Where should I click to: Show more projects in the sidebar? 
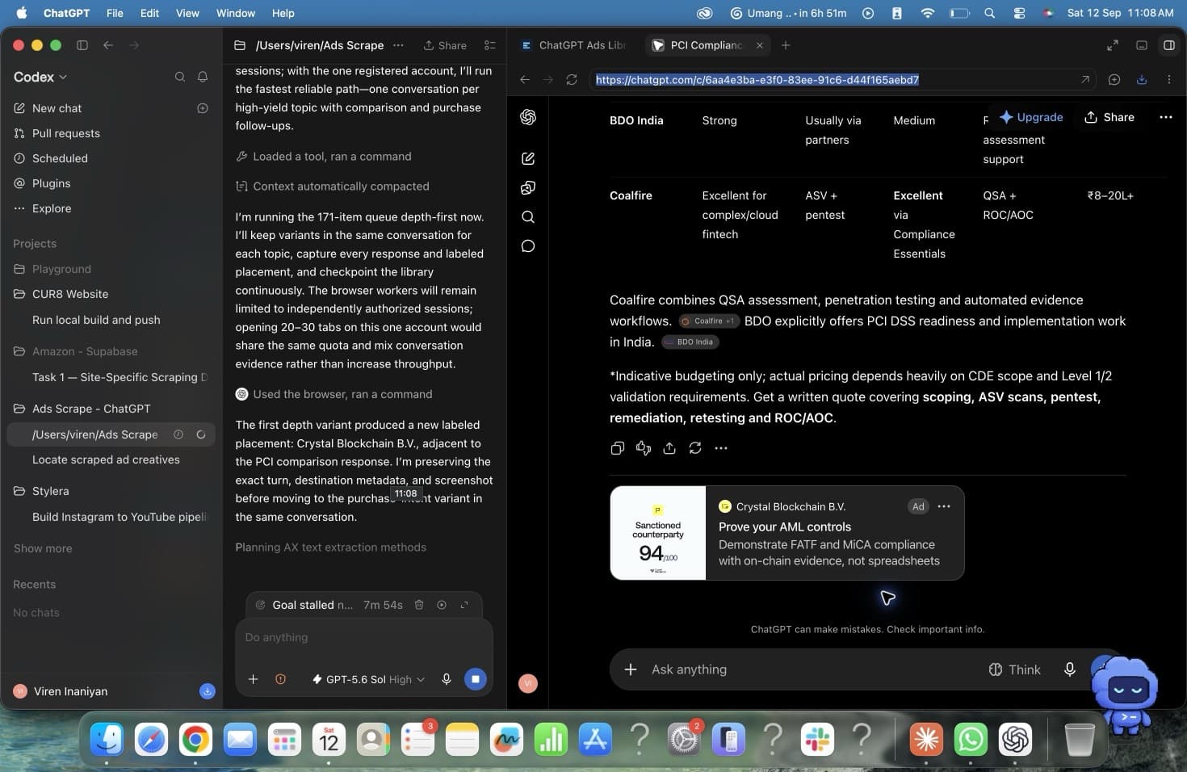[x=43, y=548]
